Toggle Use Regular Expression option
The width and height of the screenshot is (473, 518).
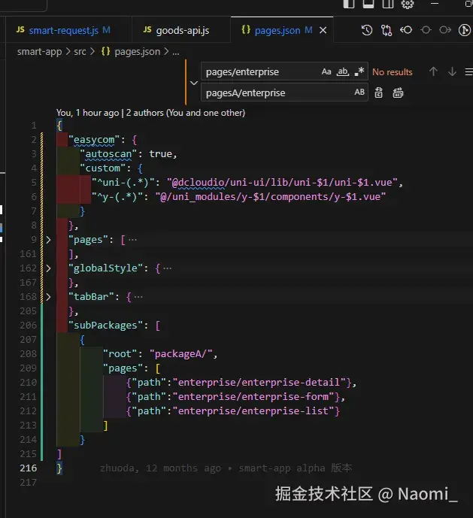[359, 71]
